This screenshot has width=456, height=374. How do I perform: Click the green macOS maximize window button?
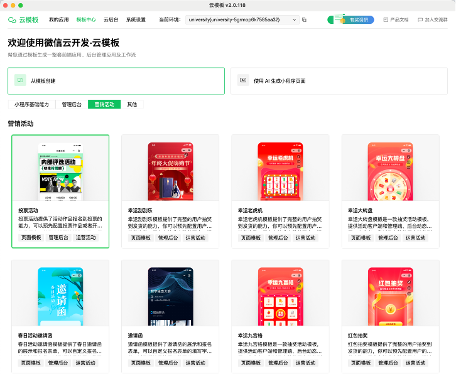[x=20, y=5]
